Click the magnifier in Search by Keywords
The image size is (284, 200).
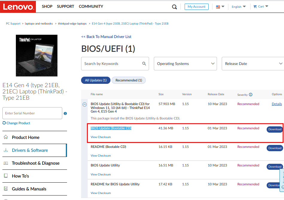point(144,63)
